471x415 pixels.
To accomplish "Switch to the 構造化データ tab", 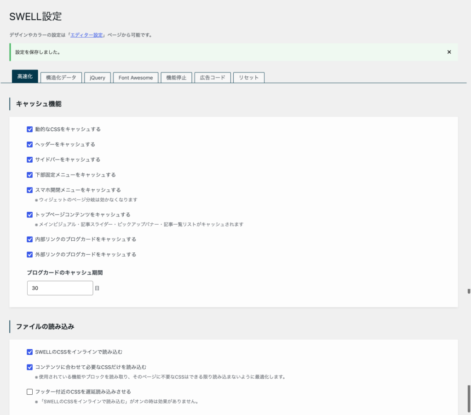I will click(x=61, y=77).
